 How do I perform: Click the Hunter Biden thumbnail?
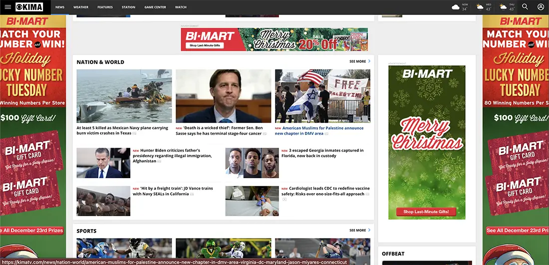click(x=103, y=163)
